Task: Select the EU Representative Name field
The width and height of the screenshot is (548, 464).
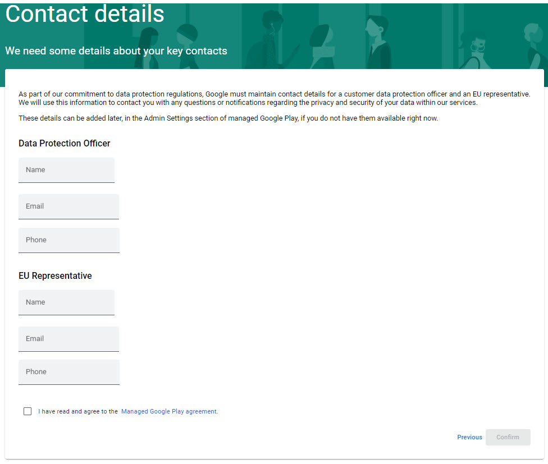Action: coord(66,302)
